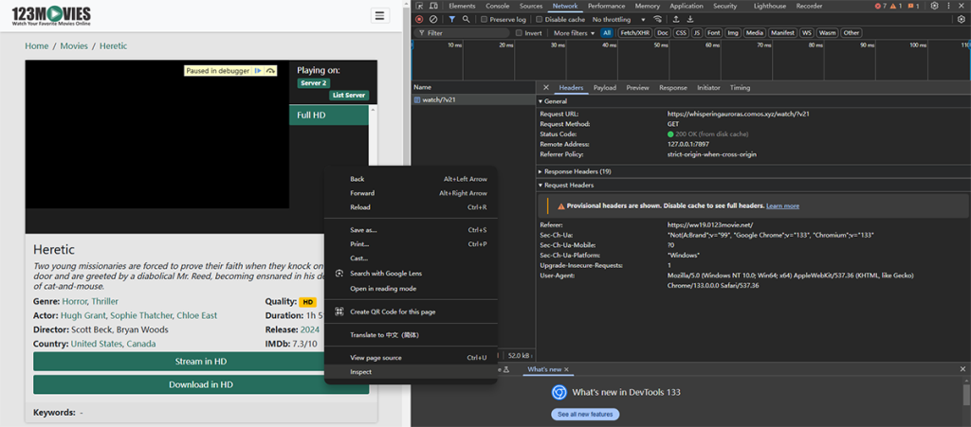Select the Full HD server entry
This screenshot has height=427, width=971.
(x=329, y=115)
